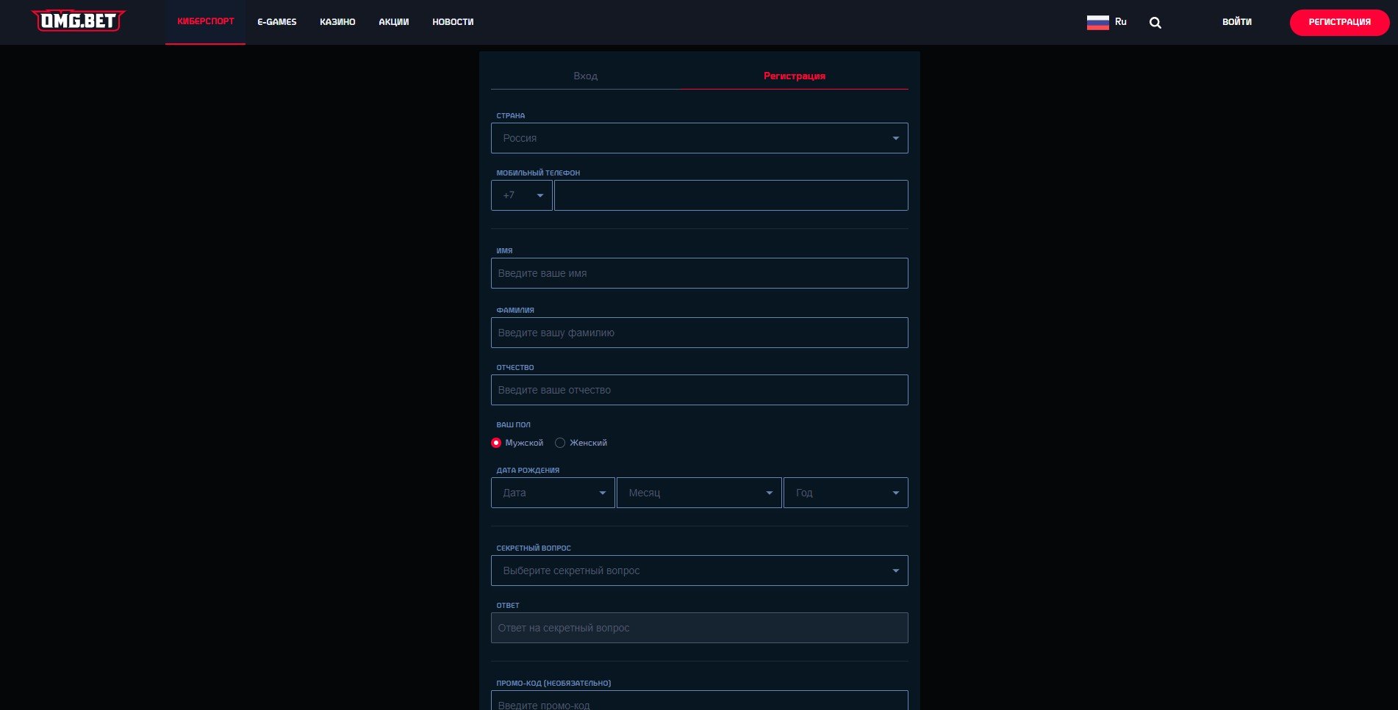This screenshot has width=1398, height=710.
Task: Select the Регистрация form tab
Action: [x=794, y=76]
